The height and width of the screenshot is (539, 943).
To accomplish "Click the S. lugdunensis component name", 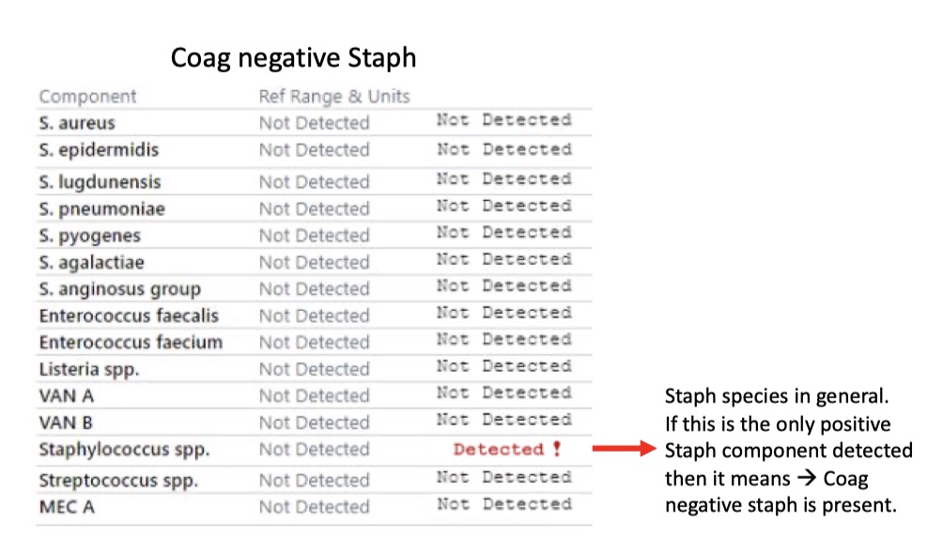I will (100, 181).
